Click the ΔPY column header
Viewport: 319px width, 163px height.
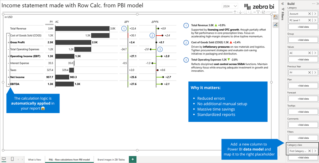point(126,22)
